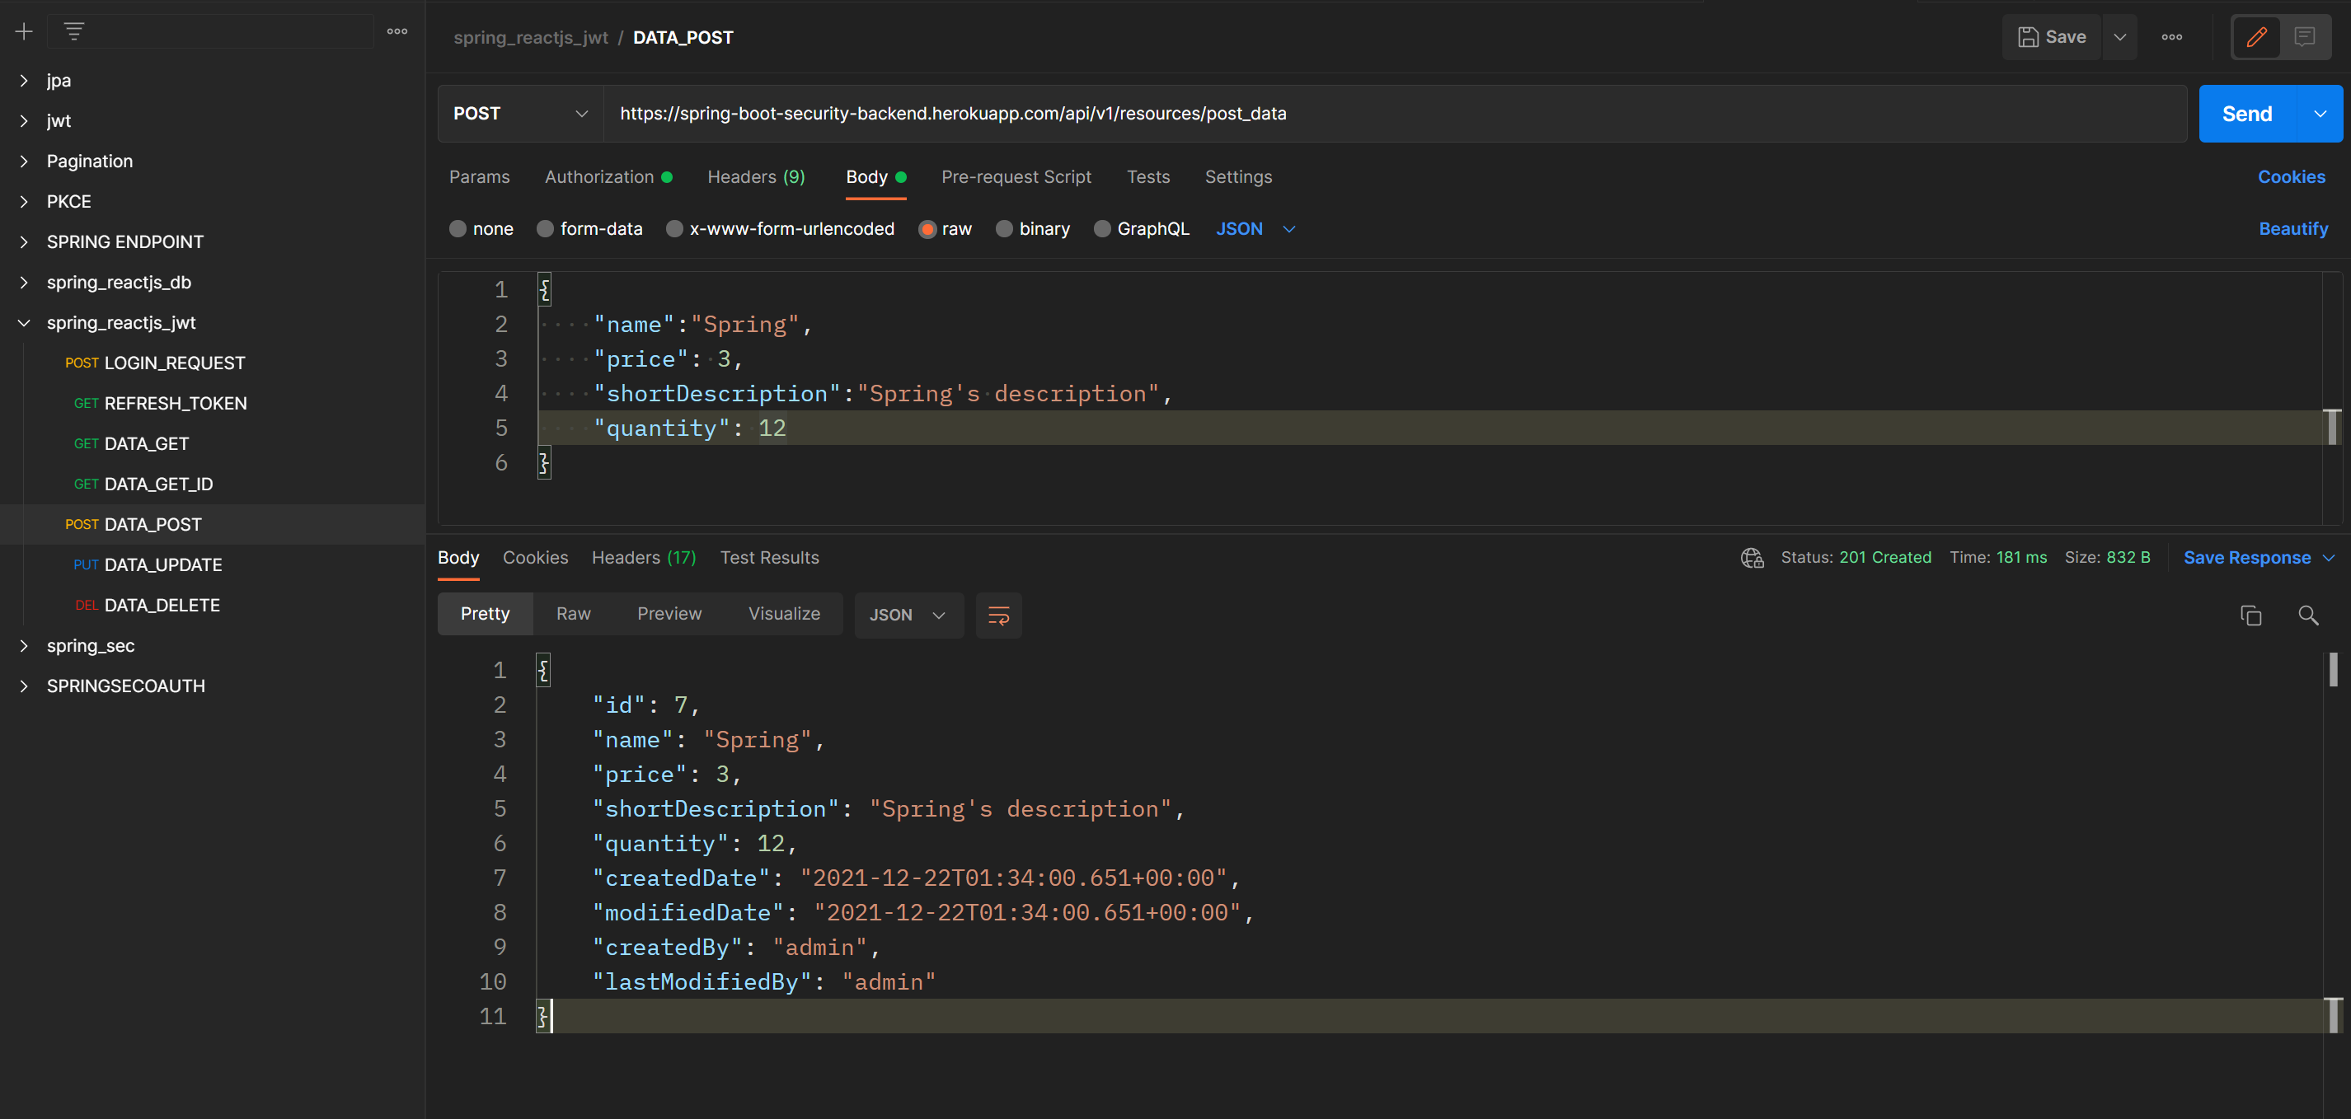Image resolution: width=2351 pixels, height=1119 pixels.
Task: Click the request URL input field
Action: pos(1395,114)
